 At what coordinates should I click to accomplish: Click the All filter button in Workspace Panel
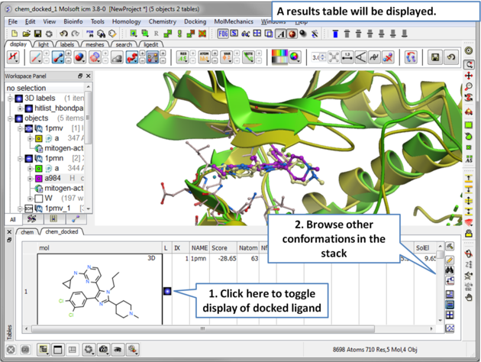(12, 219)
